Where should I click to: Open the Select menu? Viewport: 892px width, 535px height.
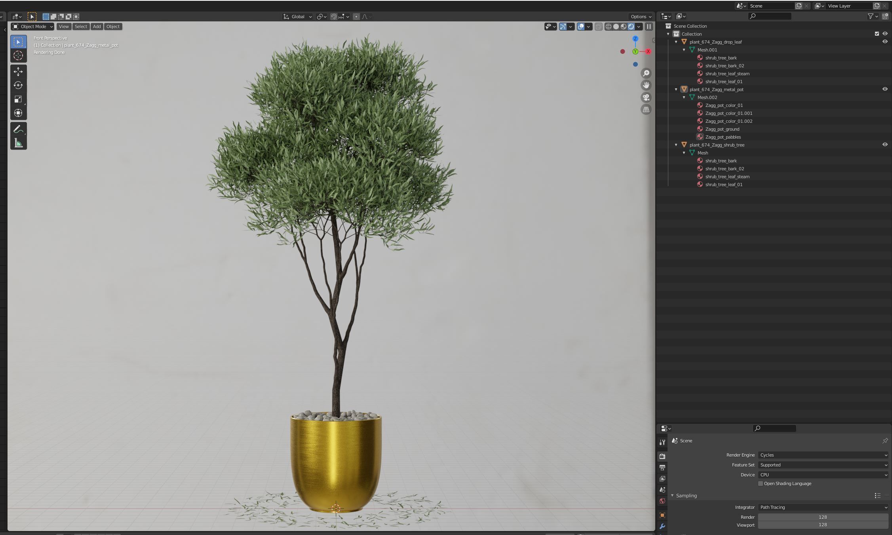pyautogui.click(x=81, y=27)
